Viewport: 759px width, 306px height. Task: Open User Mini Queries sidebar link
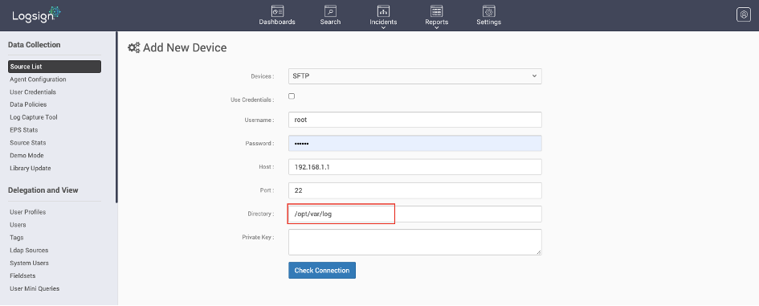point(35,288)
